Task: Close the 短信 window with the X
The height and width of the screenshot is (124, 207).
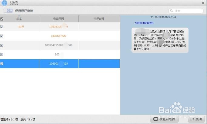Action: point(203,3)
